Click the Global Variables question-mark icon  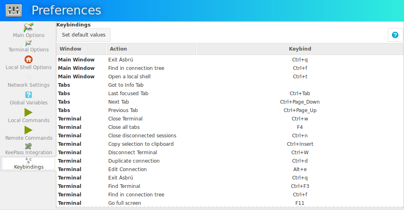(29, 95)
